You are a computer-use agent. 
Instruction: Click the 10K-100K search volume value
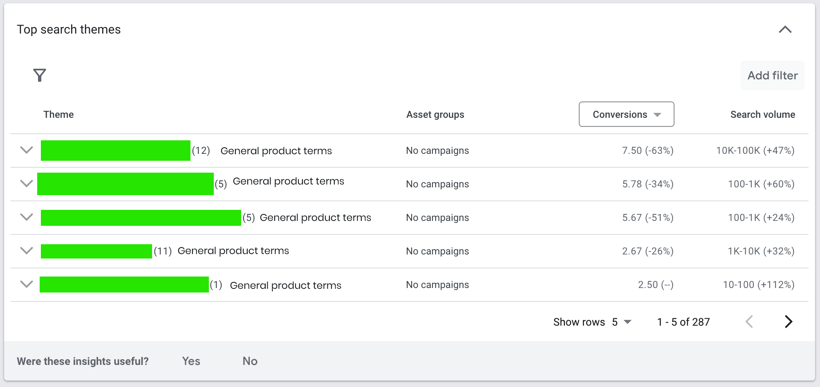coord(755,150)
